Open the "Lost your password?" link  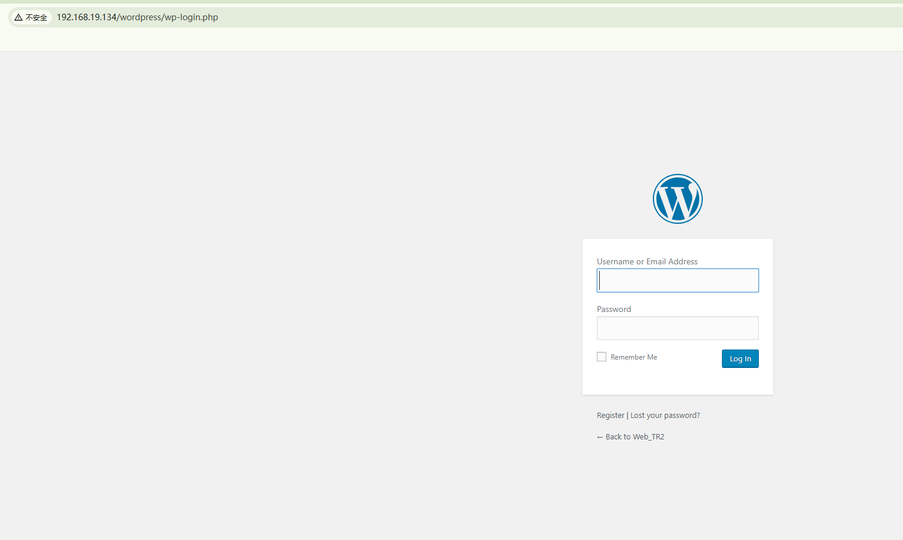click(665, 416)
